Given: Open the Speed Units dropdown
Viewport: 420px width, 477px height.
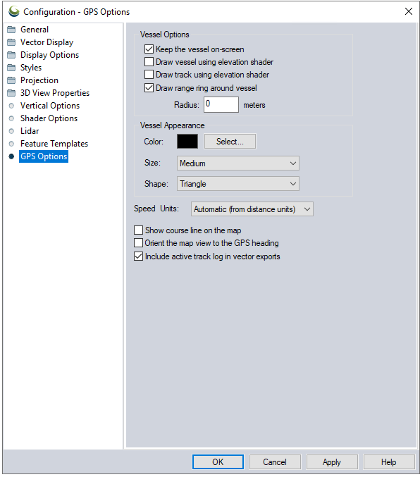Looking at the screenshot, I should pyautogui.click(x=252, y=209).
